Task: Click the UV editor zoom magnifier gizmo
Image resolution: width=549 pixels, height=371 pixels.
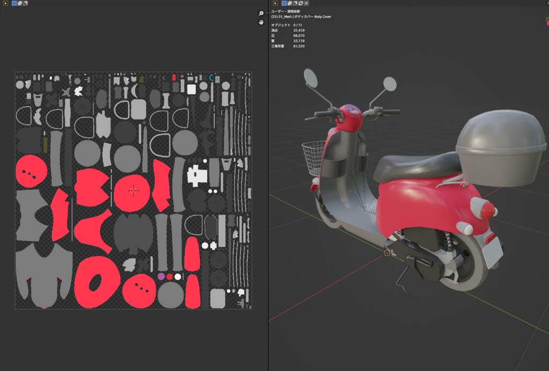Action: (x=261, y=13)
